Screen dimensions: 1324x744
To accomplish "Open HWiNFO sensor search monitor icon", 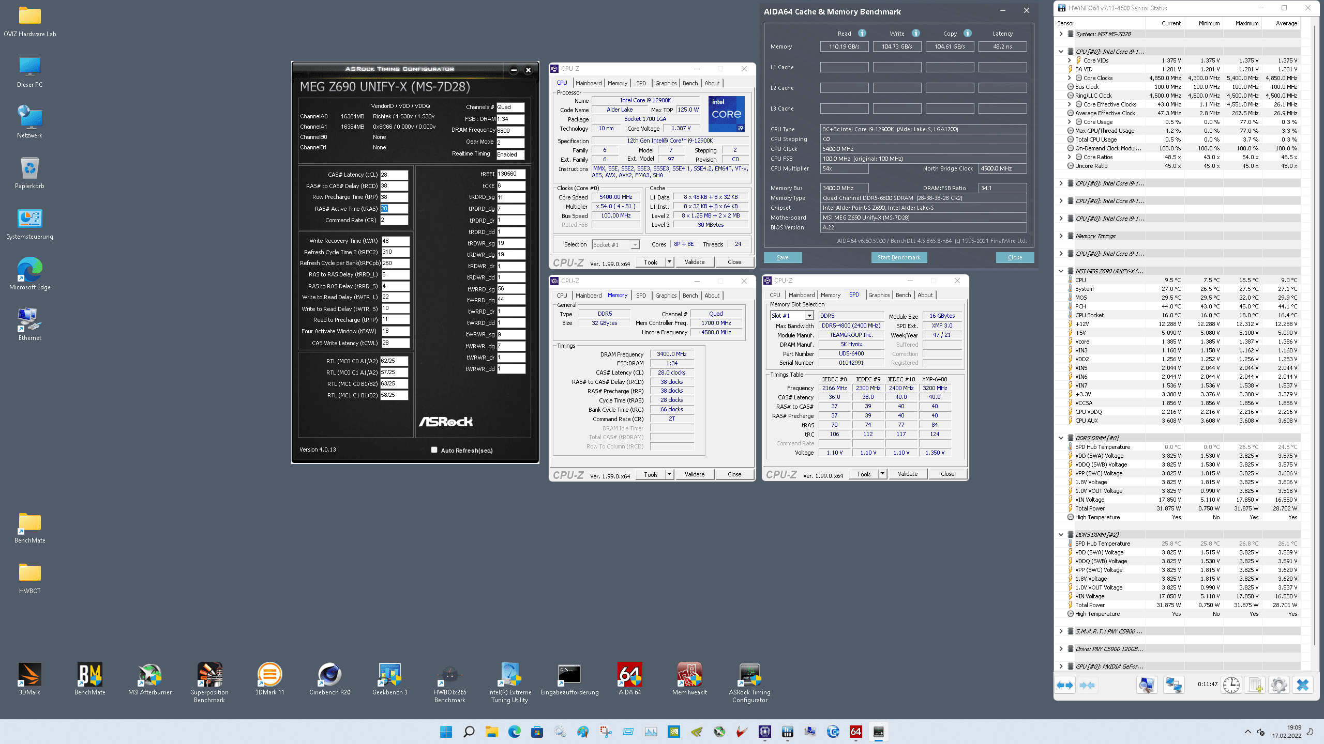I will [1147, 685].
